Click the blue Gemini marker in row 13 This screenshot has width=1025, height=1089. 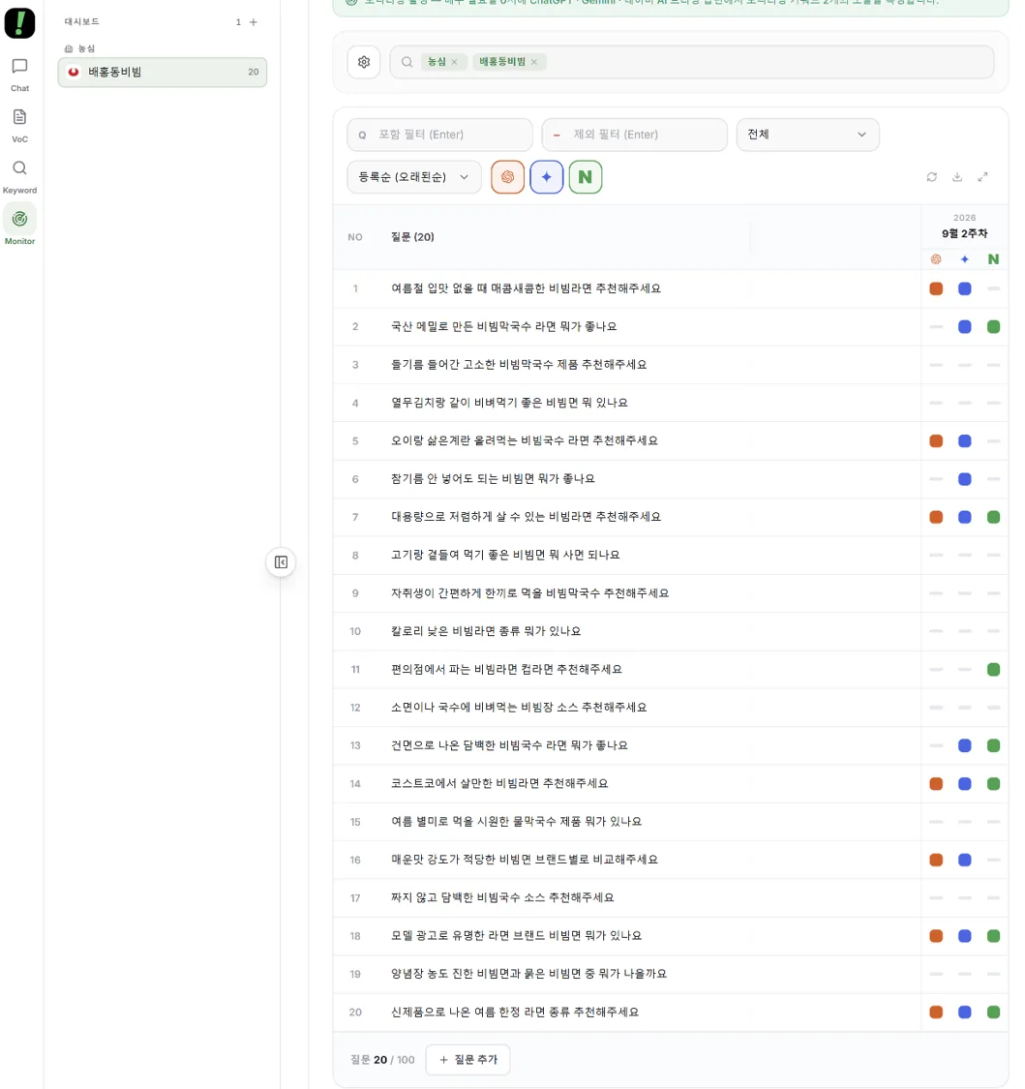(x=965, y=745)
